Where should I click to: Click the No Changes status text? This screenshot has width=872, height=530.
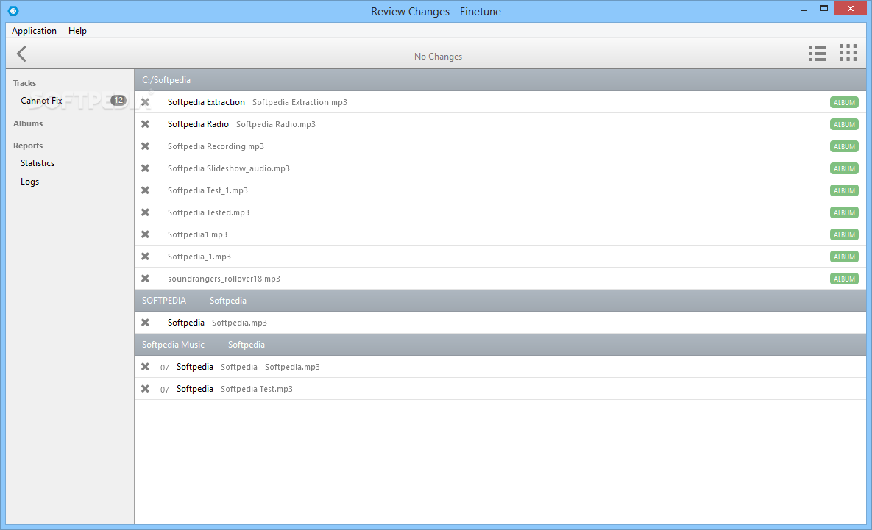point(439,57)
